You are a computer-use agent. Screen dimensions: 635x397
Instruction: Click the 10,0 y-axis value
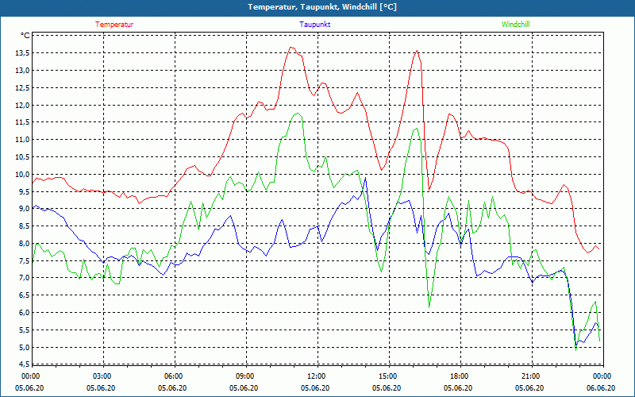[x=22, y=175]
